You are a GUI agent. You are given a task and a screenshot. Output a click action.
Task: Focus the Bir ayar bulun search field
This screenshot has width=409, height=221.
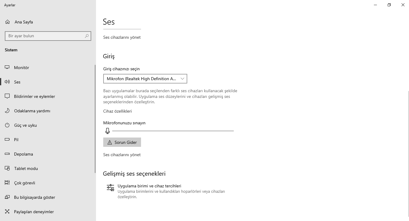point(48,36)
